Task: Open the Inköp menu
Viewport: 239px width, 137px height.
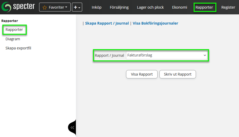Action: click(96, 7)
